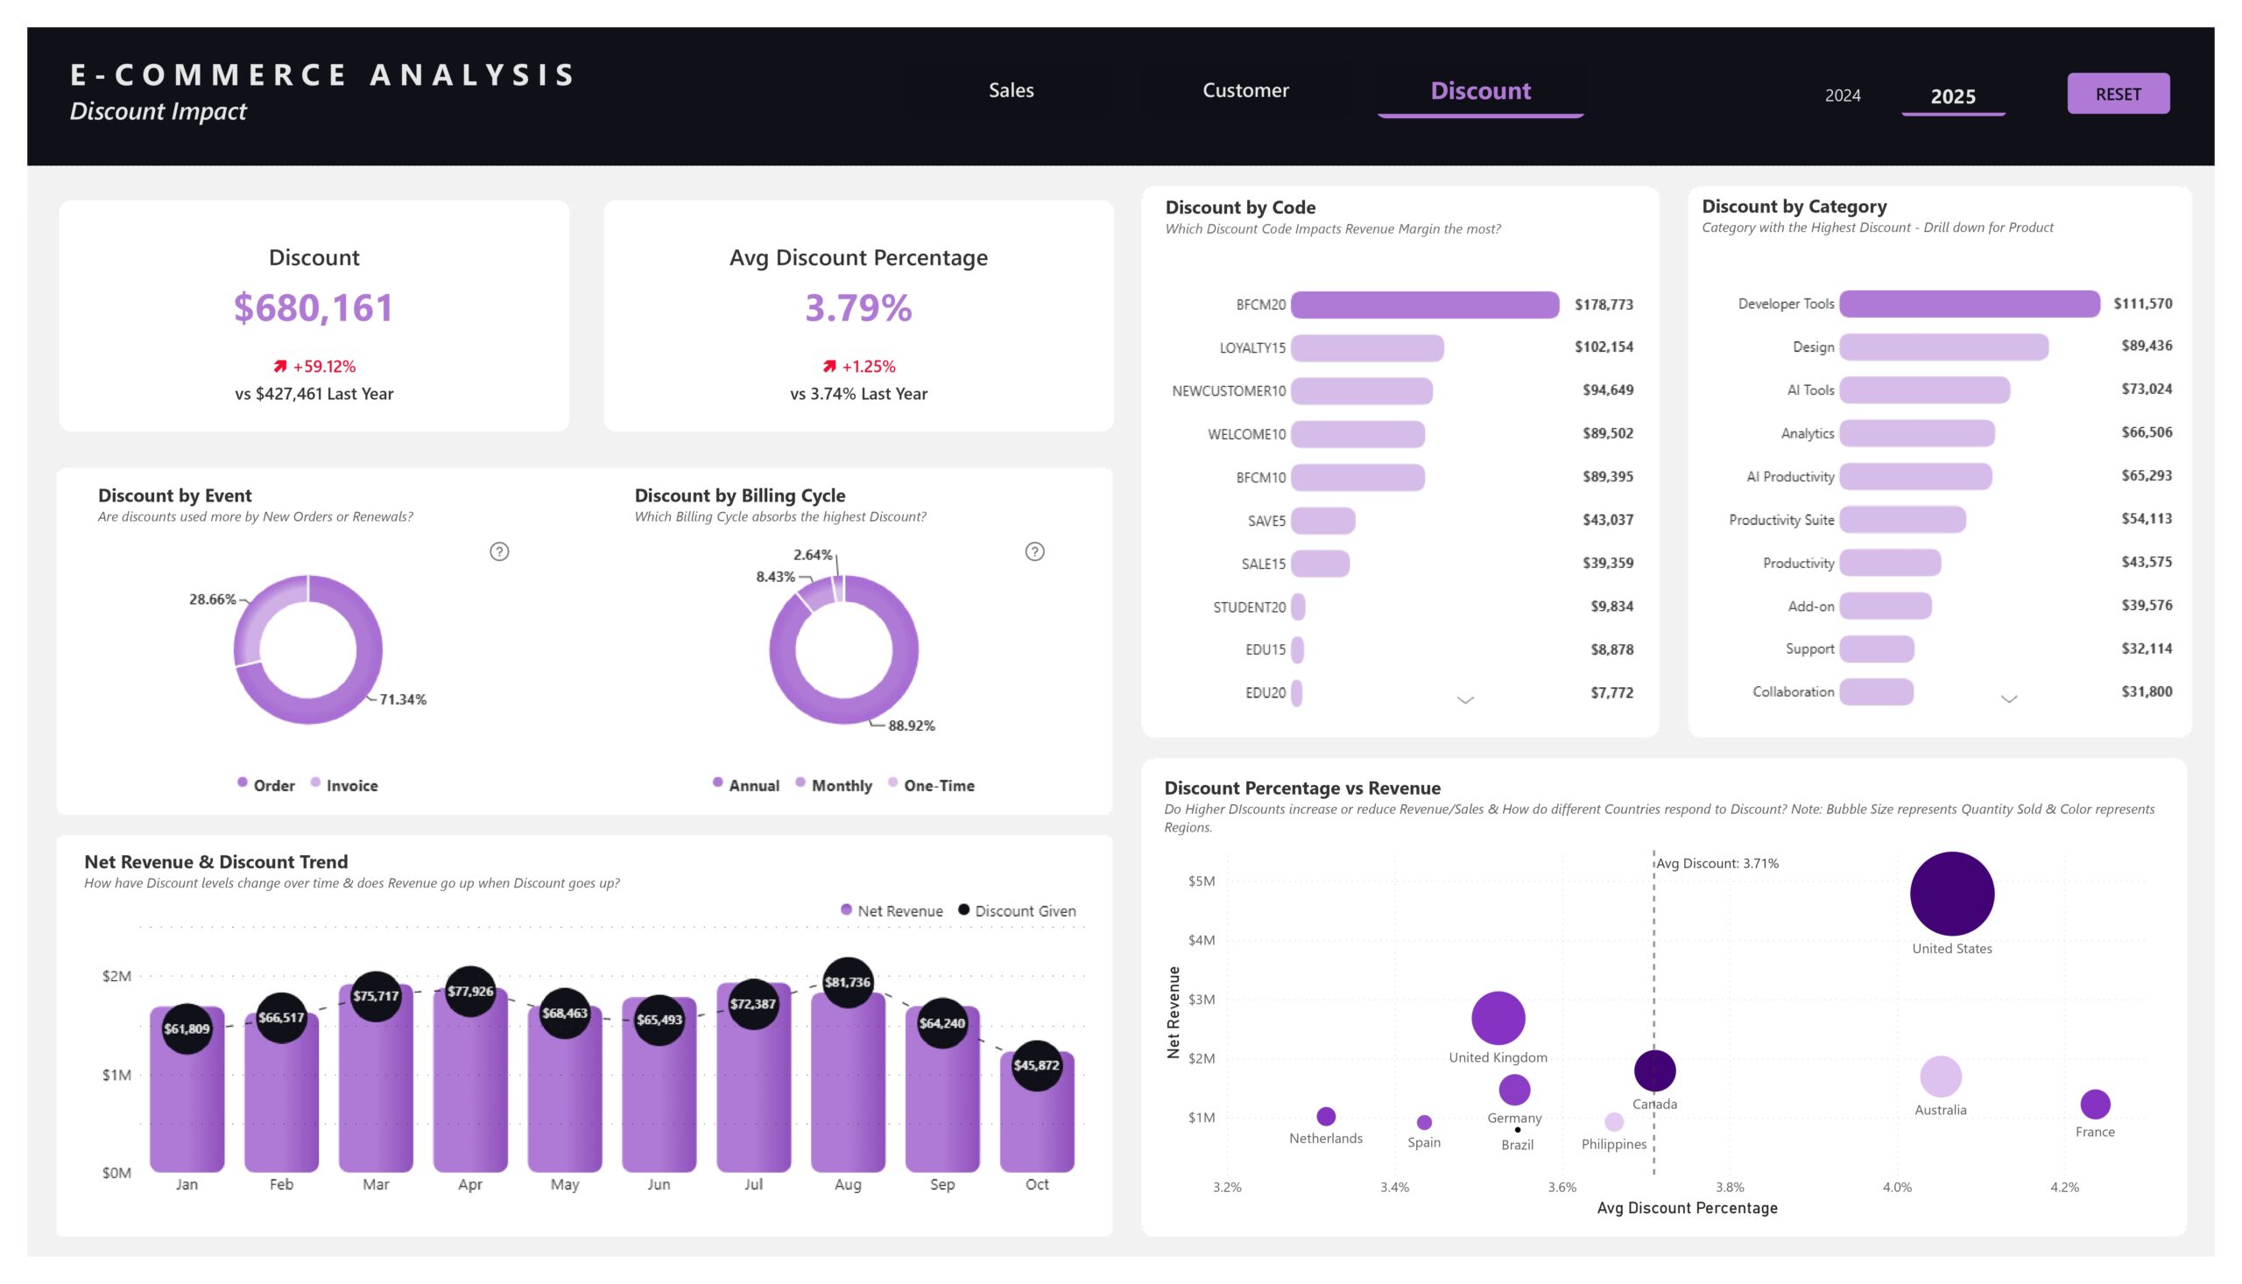Click the France bubble

coord(2095,1103)
